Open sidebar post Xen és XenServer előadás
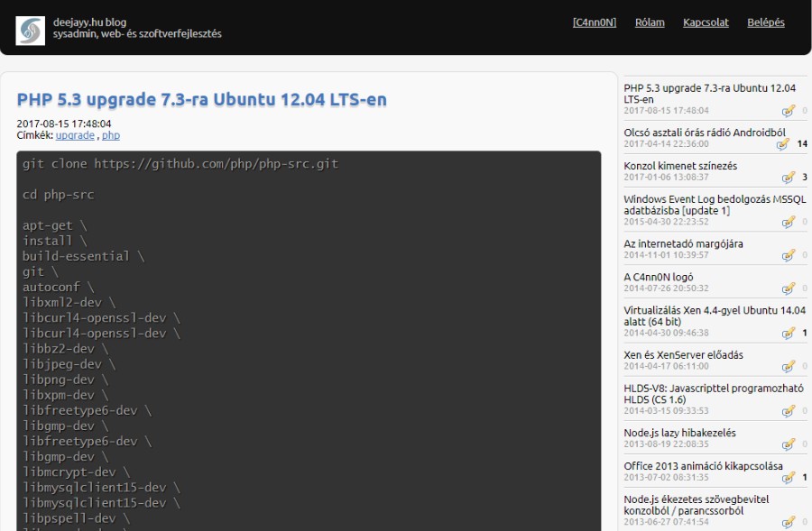The image size is (812, 531). point(683,355)
